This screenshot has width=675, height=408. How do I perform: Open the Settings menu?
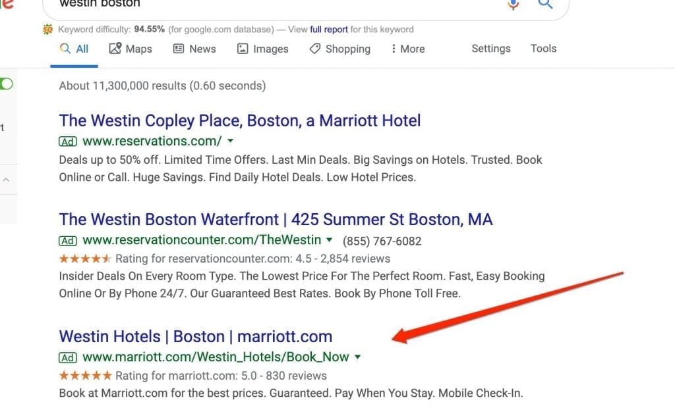pyautogui.click(x=490, y=49)
